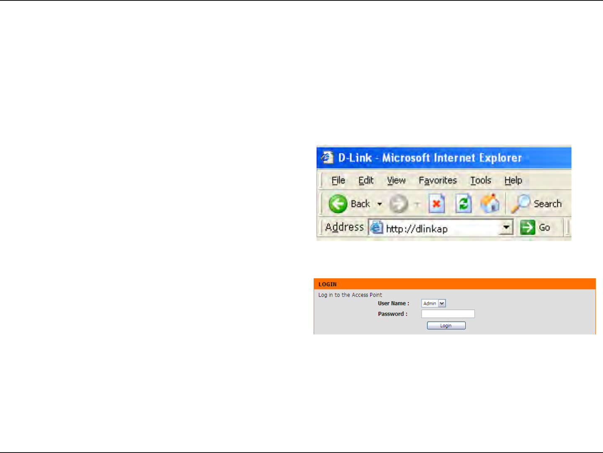The width and height of the screenshot is (603, 453).
Task: Click the Internet Explorer title bar icon
Action: [x=327, y=158]
